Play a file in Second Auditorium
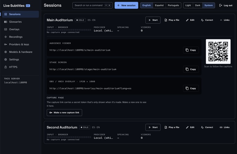The height and width of the screenshot is (154, 237). [172, 127]
